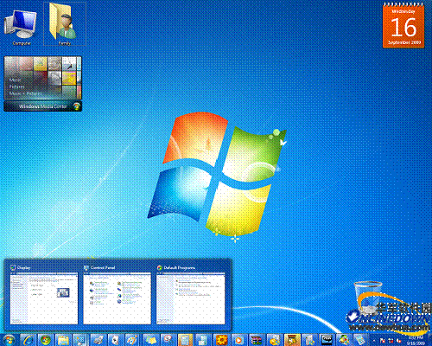Show hidden tray icons arrow
Image resolution: width=432 pixels, height=346 pixels.
coord(374,341)
